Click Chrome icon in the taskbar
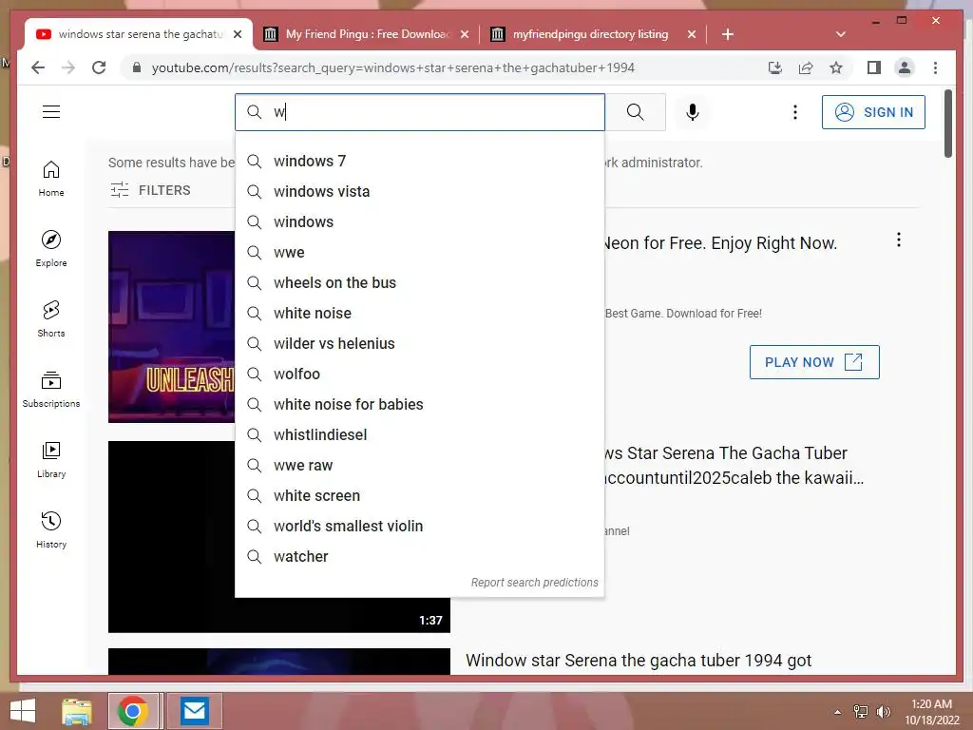 click(x=132, y=711)
